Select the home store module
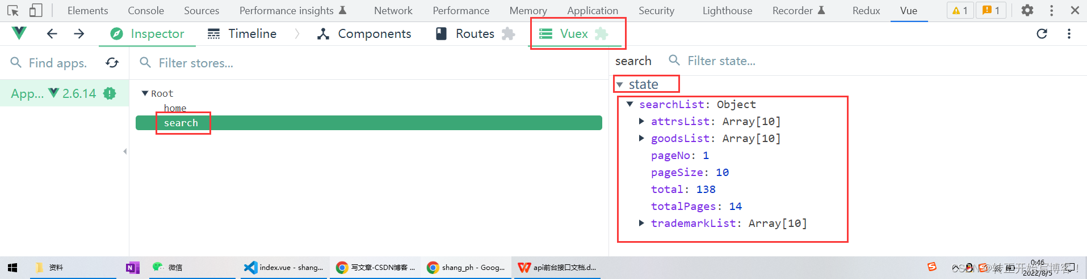1087x279 pixels. (175, 108)
